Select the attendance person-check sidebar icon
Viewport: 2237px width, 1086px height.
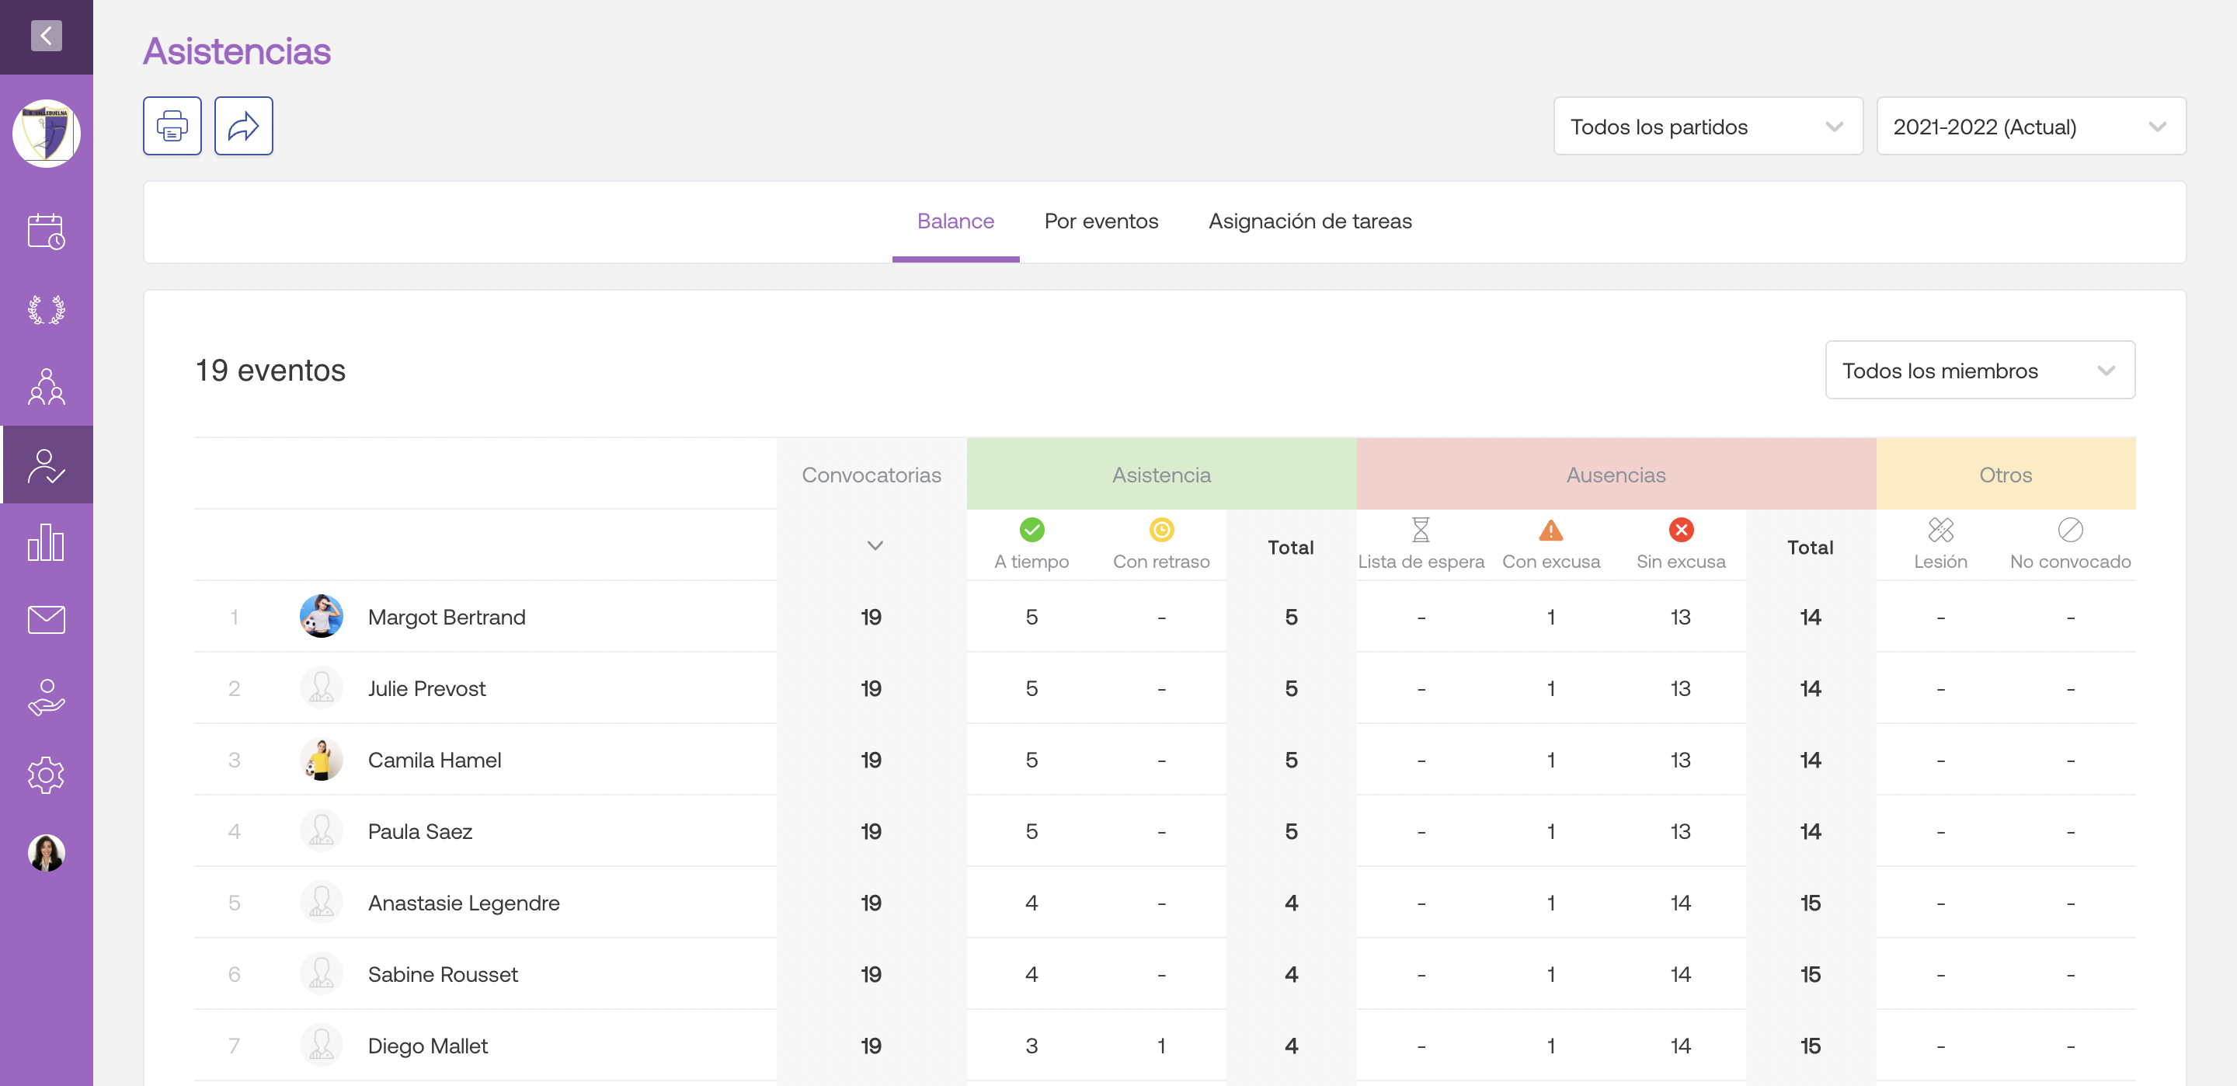coord(46,465)
